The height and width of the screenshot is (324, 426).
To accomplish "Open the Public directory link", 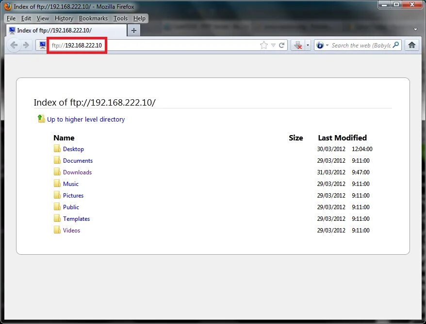I will pos(71,207).
